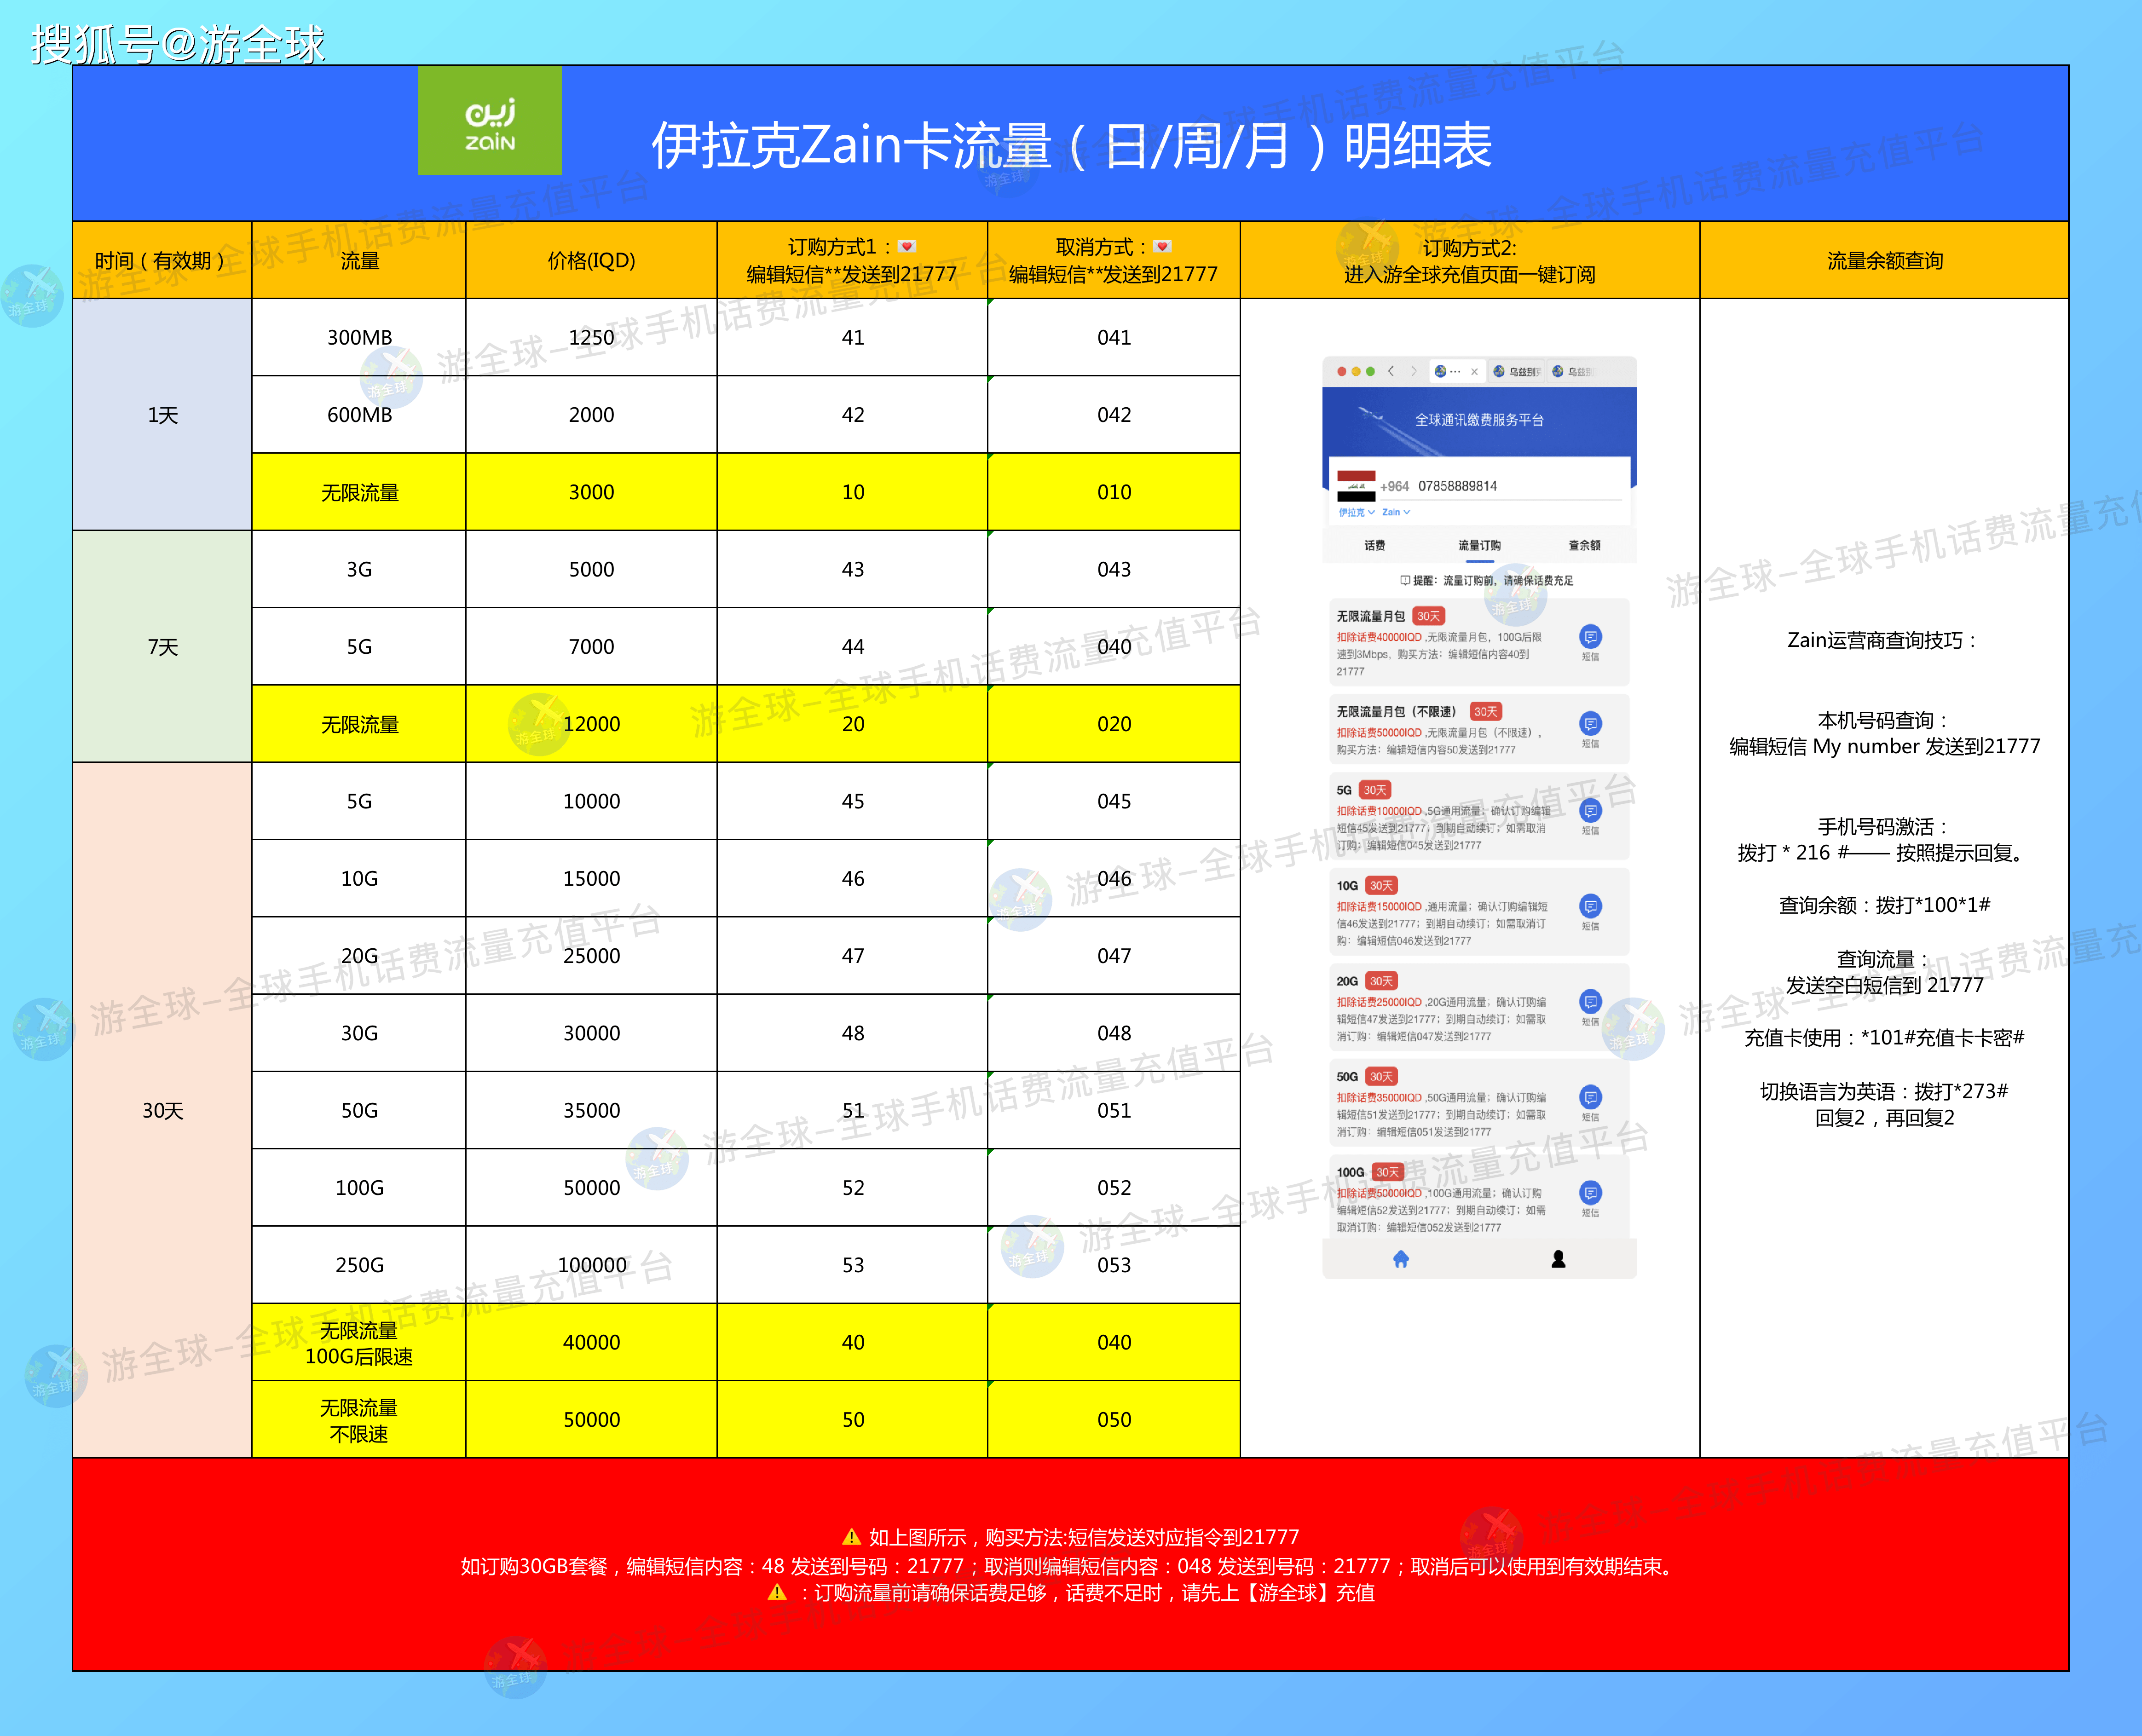The width and height of the screenshot is (2142, 1736).
Task: Select the home icon in the bottom navigation
Action: (x=1401, y=1258)
